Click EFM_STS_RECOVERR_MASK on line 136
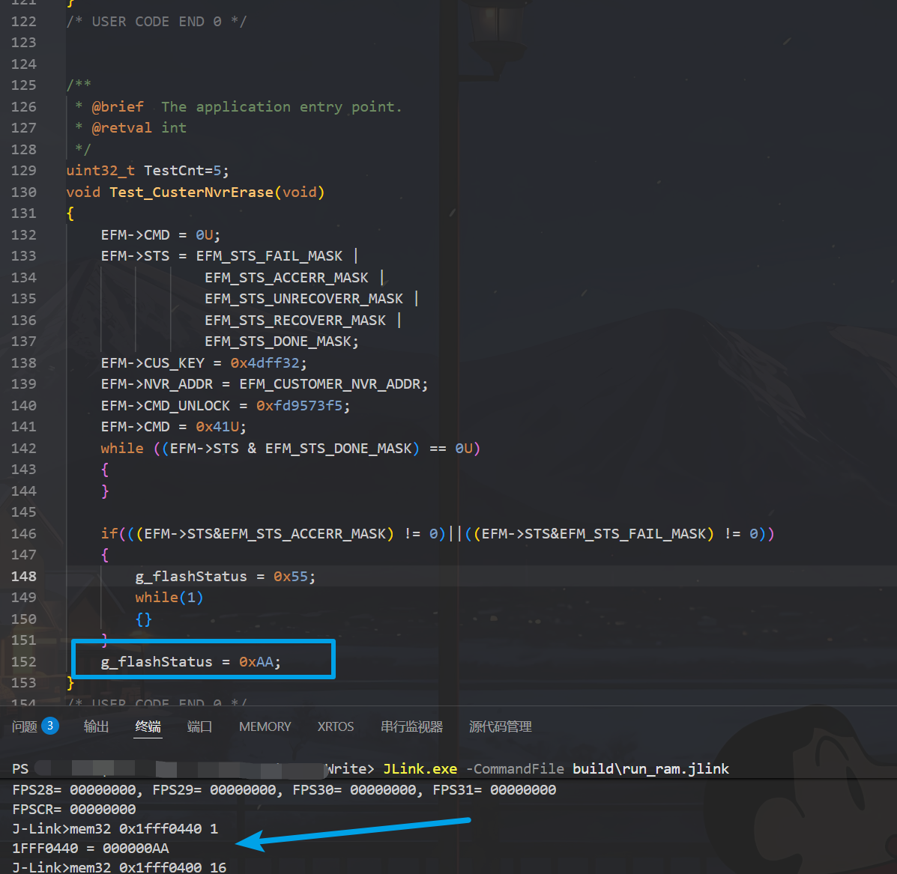The height and width of the screenshot is (874, 897). click(x=295, y=320)
